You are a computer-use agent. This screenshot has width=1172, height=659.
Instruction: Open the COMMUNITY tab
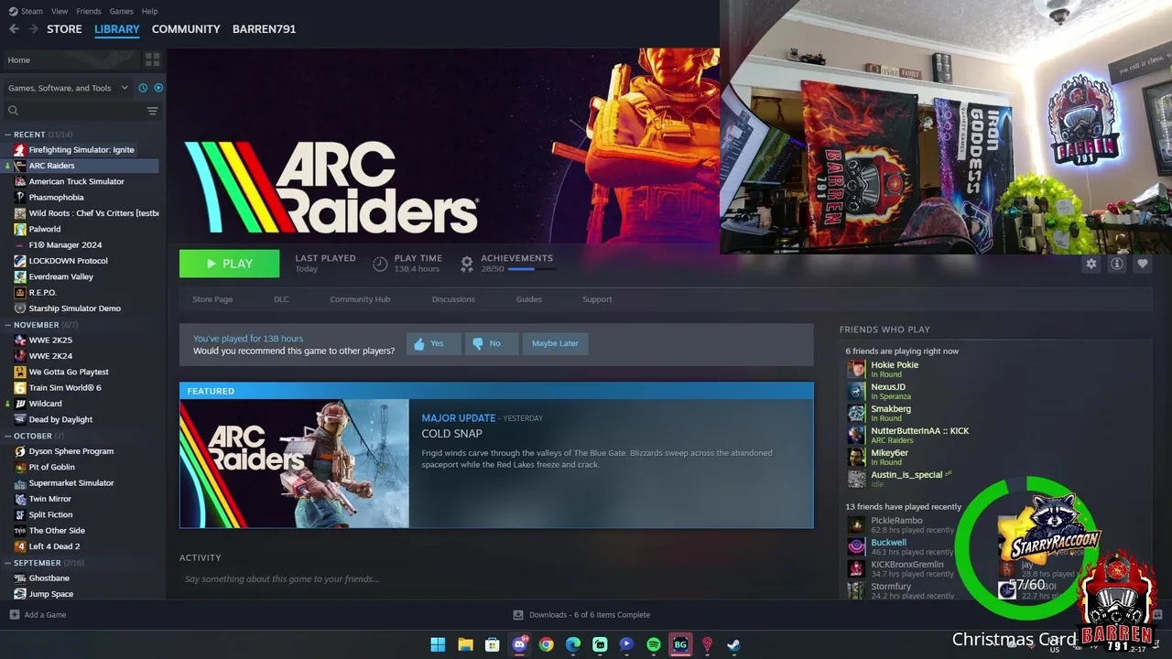coord(186,29)
